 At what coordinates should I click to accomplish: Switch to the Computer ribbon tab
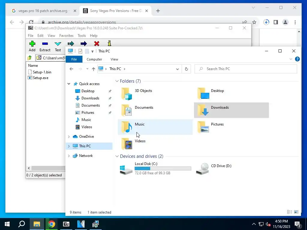94,59
